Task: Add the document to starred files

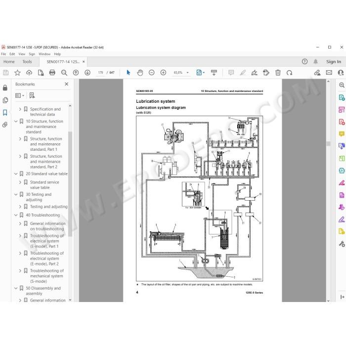Action: click(x=17, y=73)
